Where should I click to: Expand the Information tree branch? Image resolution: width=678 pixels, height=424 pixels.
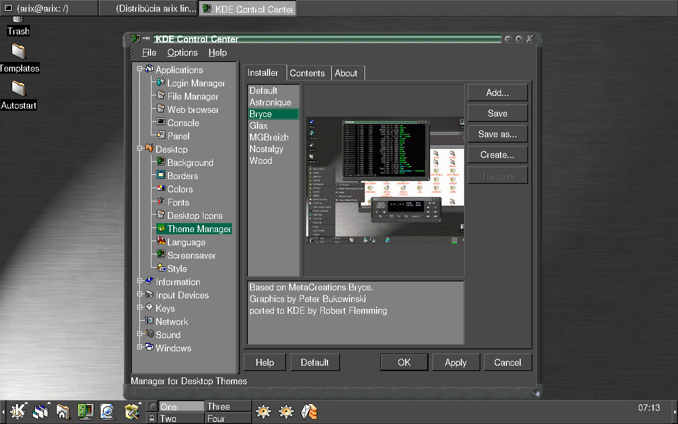coord(140,281)
